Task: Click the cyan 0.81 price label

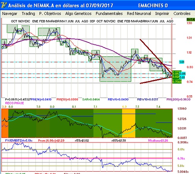Action: click(x=182, y=78)
